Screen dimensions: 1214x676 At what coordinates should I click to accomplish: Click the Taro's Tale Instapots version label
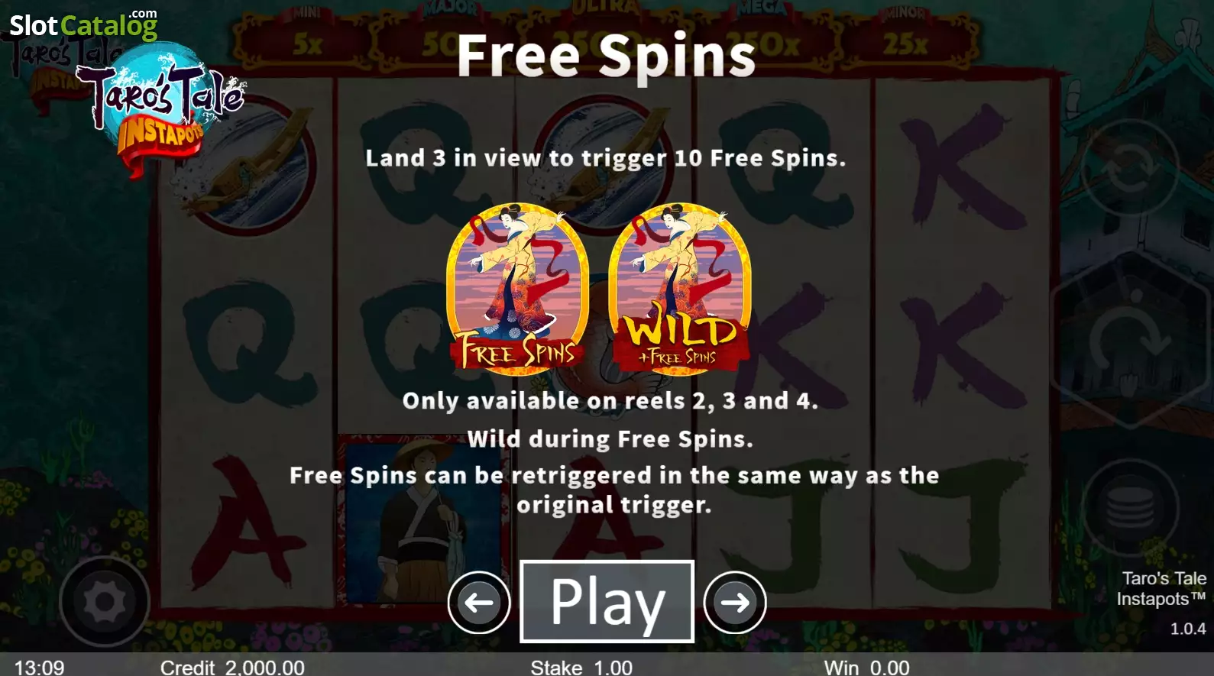1161,603
